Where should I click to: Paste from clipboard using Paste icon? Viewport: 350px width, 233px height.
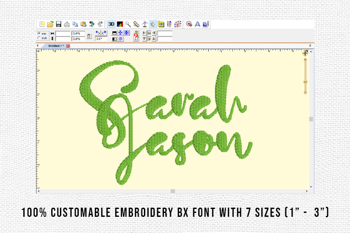tap(84, 24)
